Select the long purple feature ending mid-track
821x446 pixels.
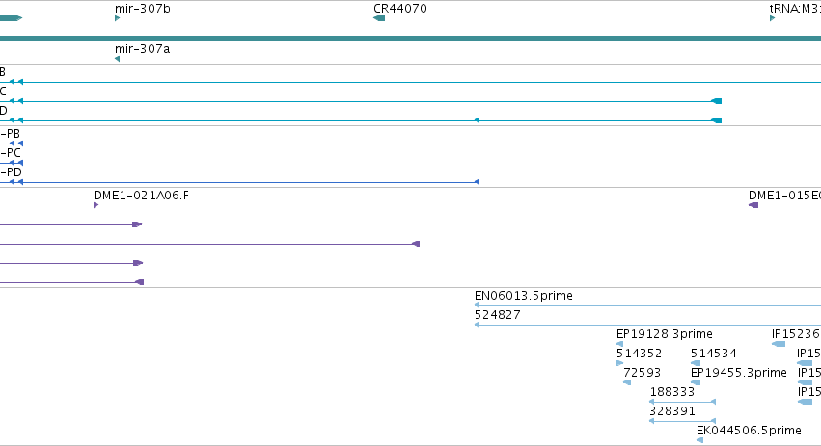click(x=209, y=244)
